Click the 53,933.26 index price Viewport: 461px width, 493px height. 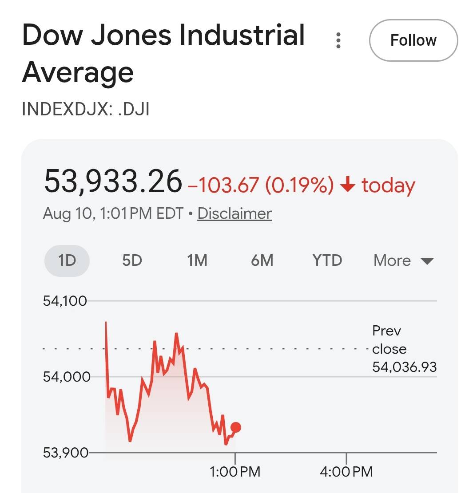(113, 181)
